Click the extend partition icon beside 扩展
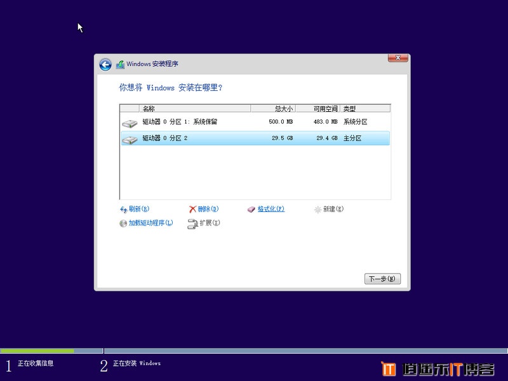This screenshot has width=508, height=381. 192,224
